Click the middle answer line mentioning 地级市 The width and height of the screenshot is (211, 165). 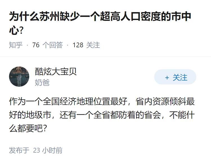tap(102, 115)
